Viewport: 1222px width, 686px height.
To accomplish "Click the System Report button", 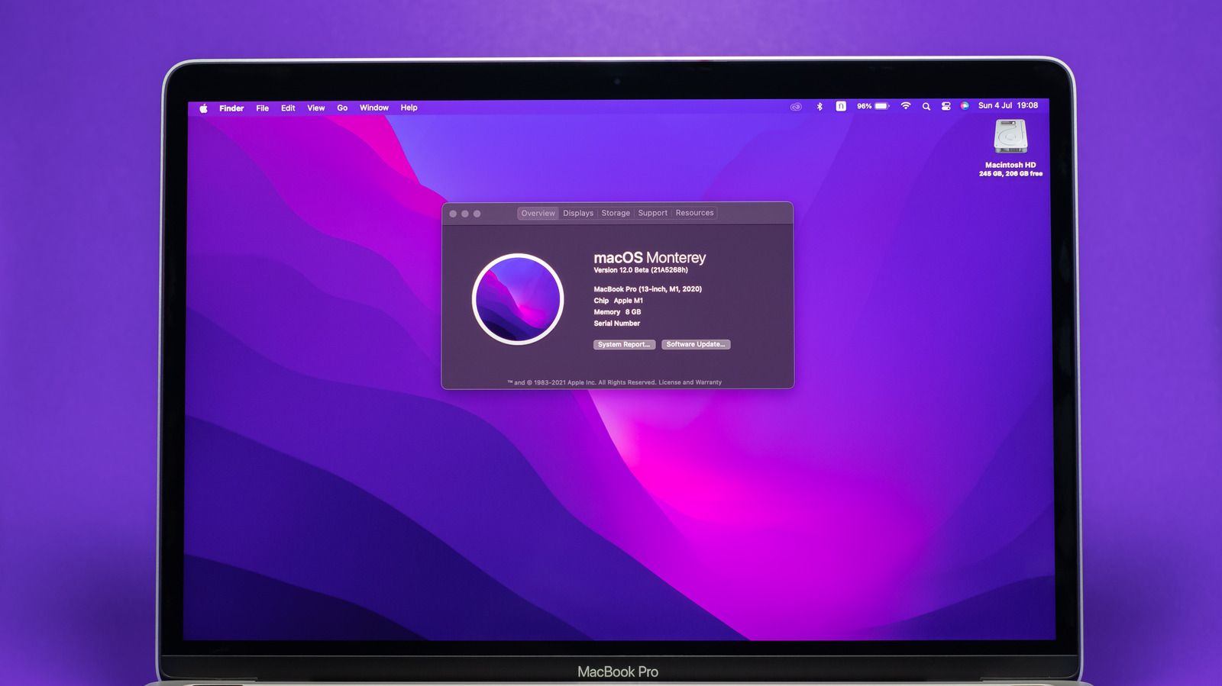I will click(624, 345).
